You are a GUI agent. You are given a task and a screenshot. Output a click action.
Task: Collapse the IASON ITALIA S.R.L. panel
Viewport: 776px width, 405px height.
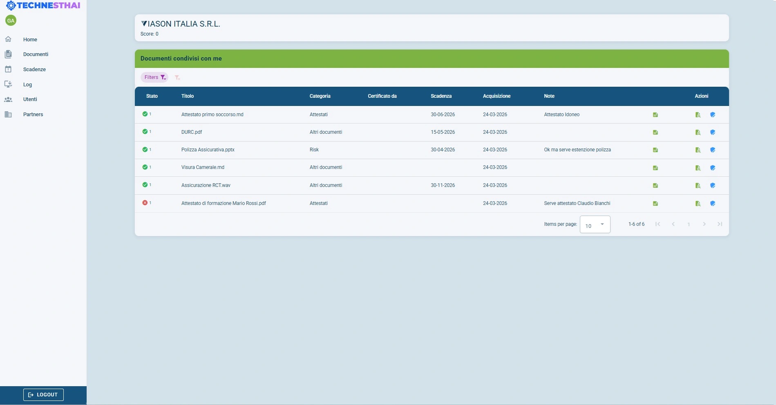144,24
